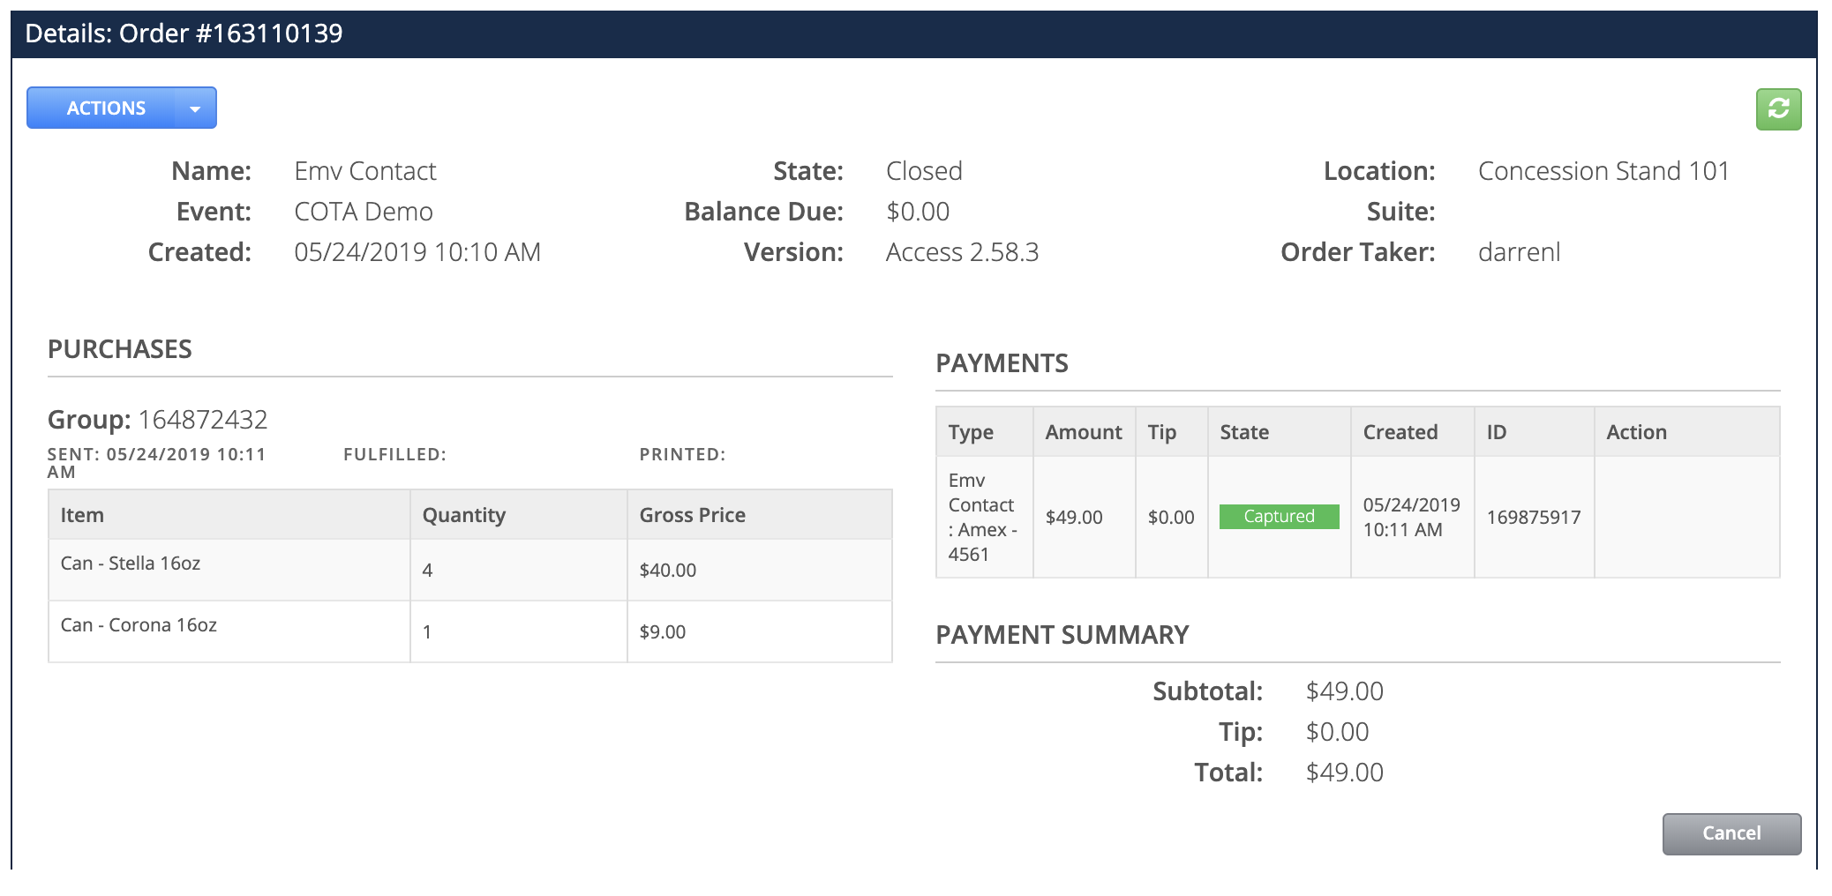The image size is (1832, 896).
Task: Click the payment created date 05/24/2019 10:11 AM
Action: coord(1412,518)
